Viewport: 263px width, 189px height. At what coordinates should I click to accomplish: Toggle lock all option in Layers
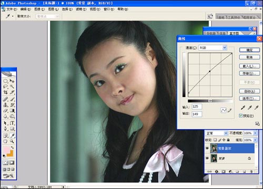click(228, 140)
